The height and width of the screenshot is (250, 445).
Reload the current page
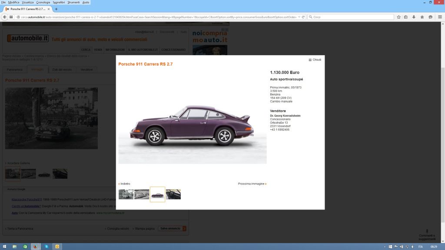click(303, 17)
